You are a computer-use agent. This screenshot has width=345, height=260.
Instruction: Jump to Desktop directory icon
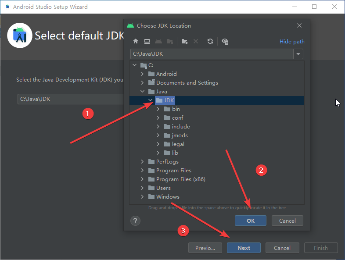click(147, 41)
